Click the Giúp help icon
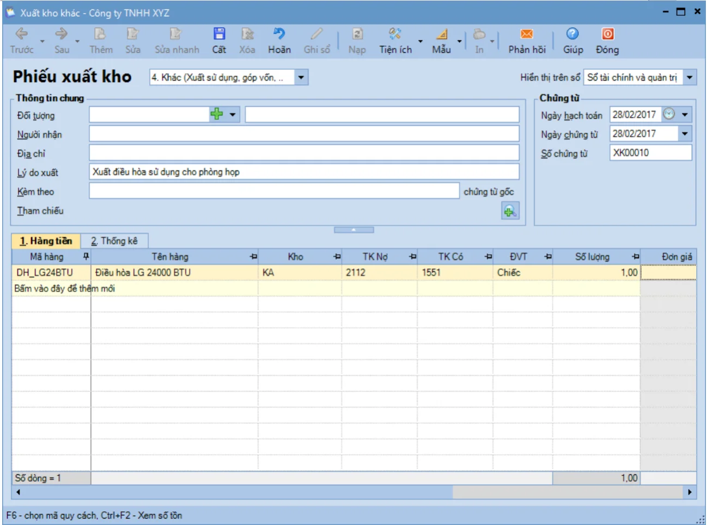 [x=572, y=34]
